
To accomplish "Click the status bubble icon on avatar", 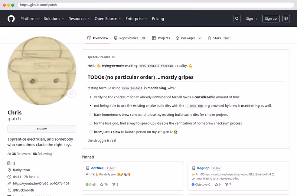I will click(x=71, y=93).
